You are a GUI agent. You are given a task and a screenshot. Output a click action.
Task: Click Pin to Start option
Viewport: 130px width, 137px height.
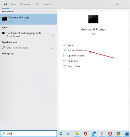click(73, 61)
